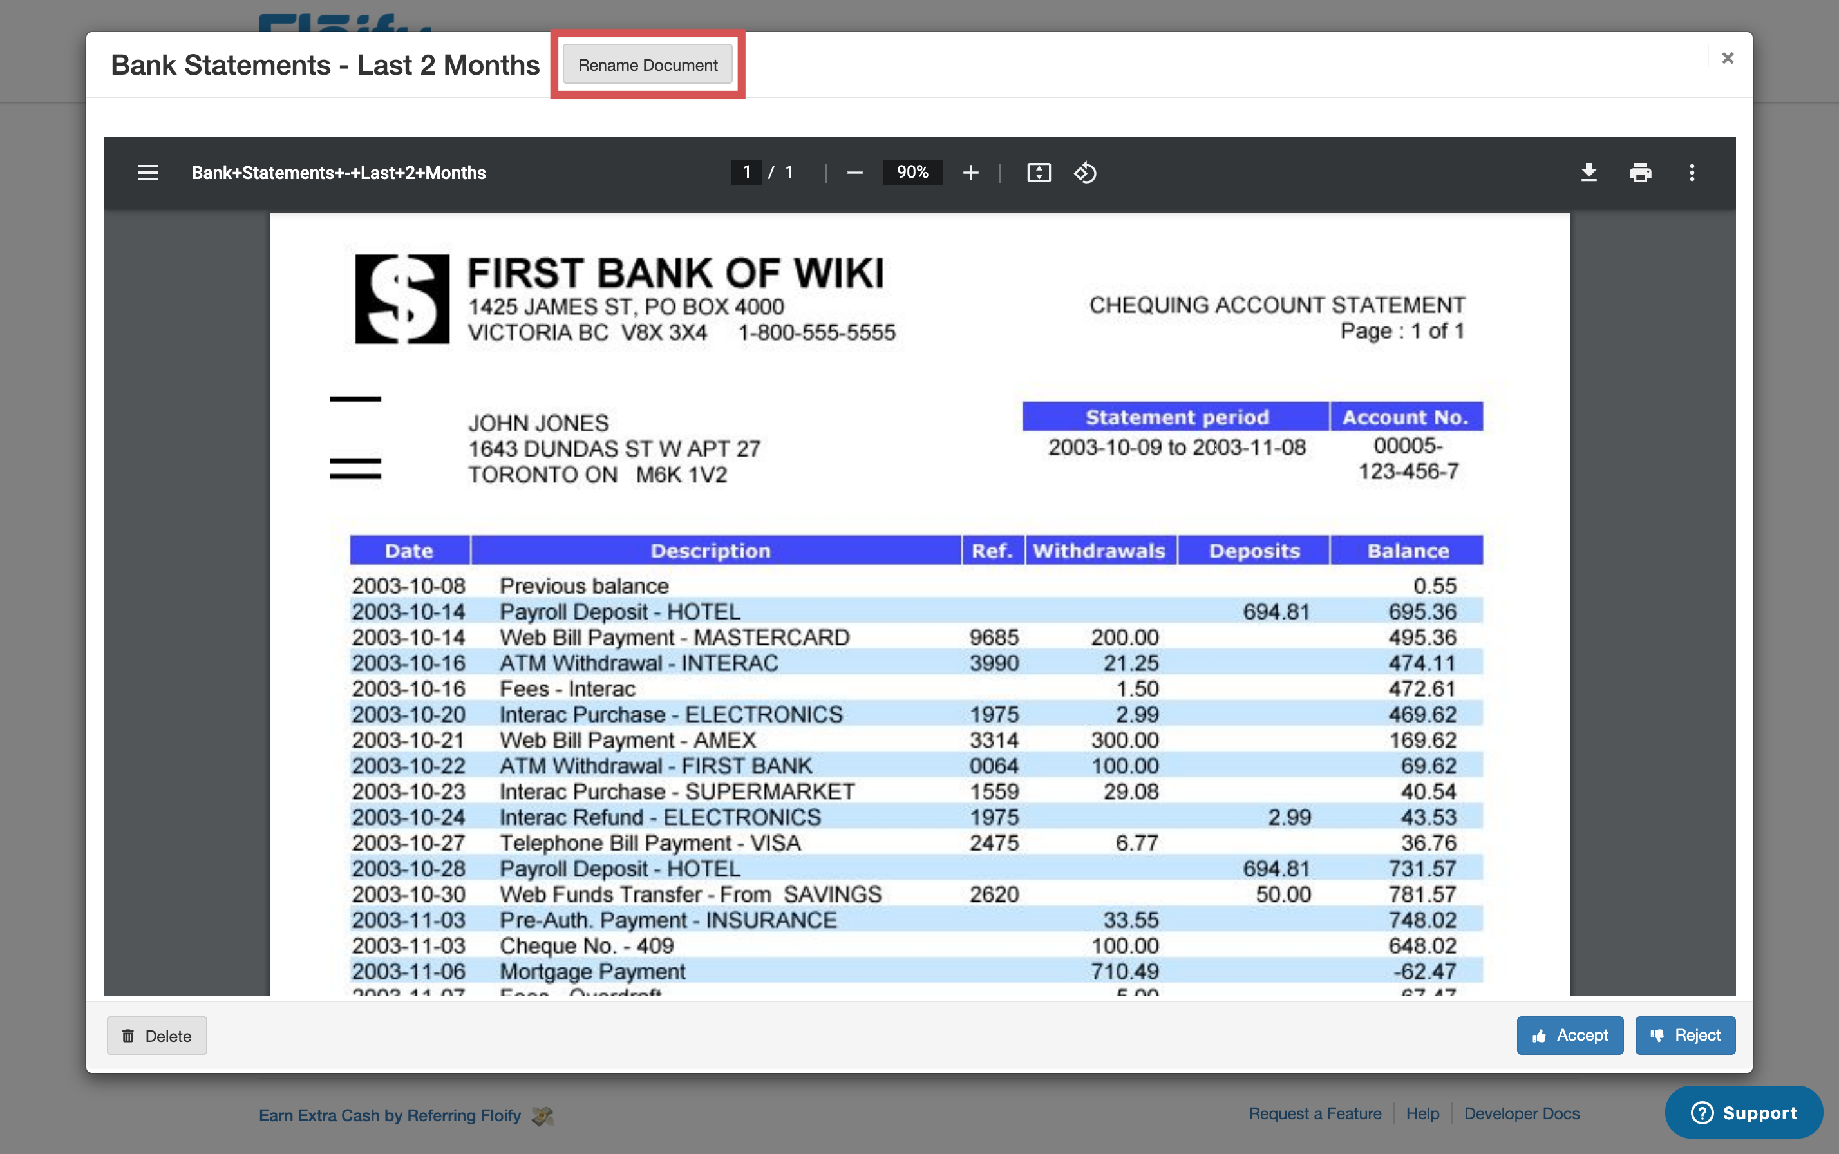Rotate the document counterclockwise
Screen dimensions: 1839x1154
[x=1085, y=173]
